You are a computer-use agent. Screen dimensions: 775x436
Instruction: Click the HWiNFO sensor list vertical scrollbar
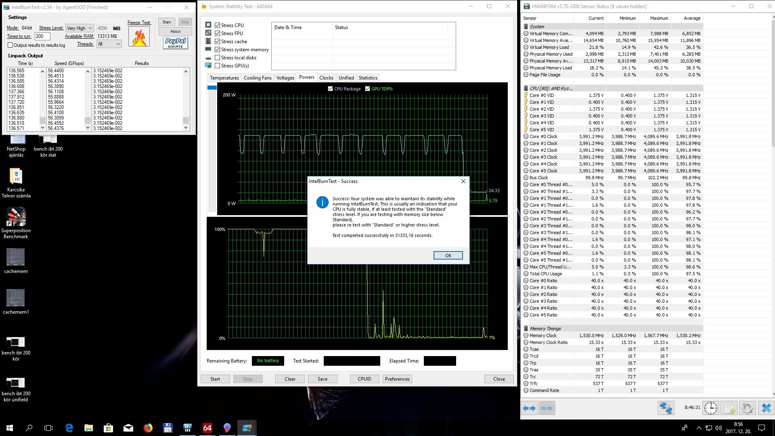[x=773, y=205]
